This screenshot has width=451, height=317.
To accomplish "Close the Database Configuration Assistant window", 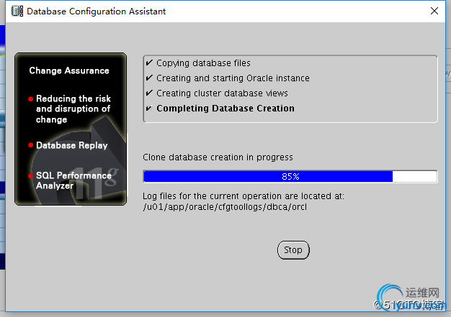I will pos(434,11).
